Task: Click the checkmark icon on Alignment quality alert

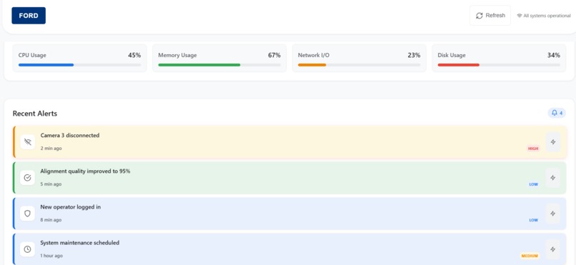Action: [28, 178]
